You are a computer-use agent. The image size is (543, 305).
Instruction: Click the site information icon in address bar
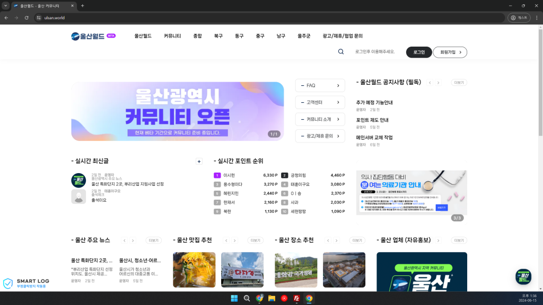[39, 17]
